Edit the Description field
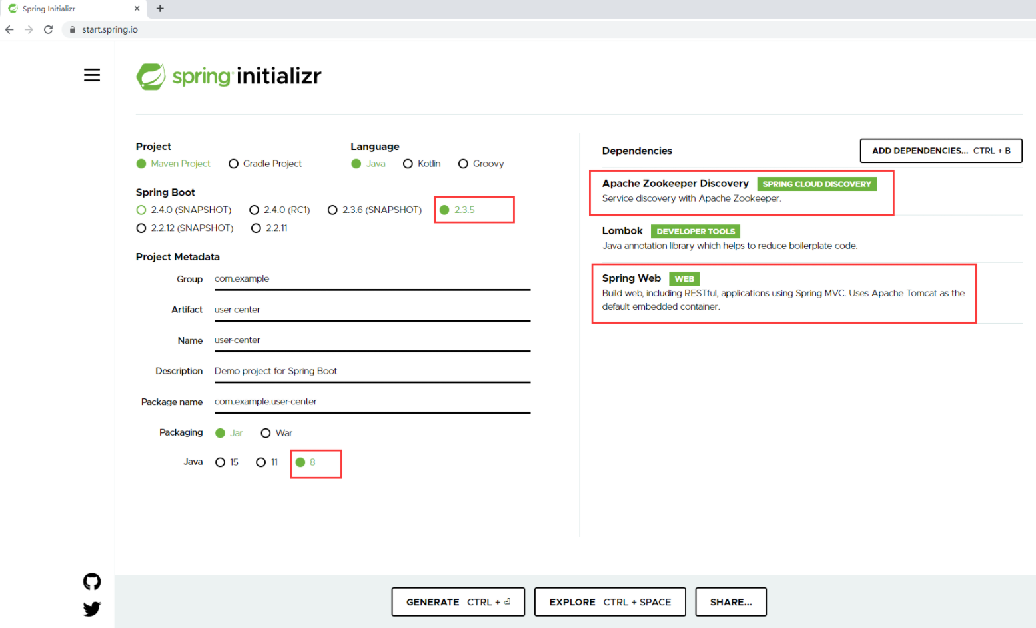The image size is (1036, 628). (x=372, y=371)
